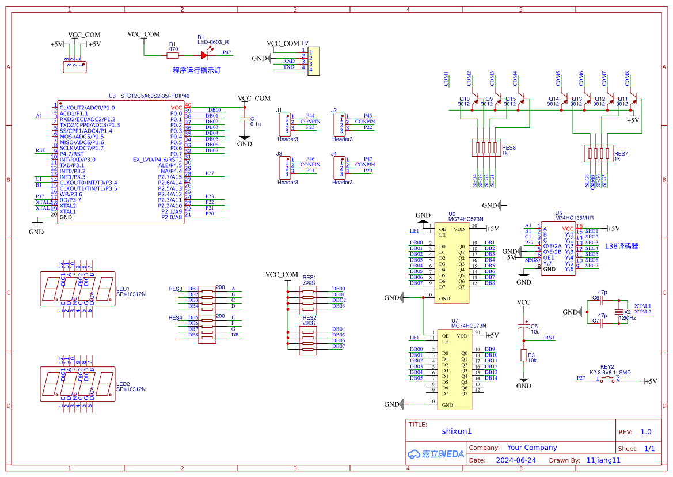Select the U3 STC12C5A60S2 microcontroller body
The height and width of the screenshot is (477, 673).
[120, 162]
